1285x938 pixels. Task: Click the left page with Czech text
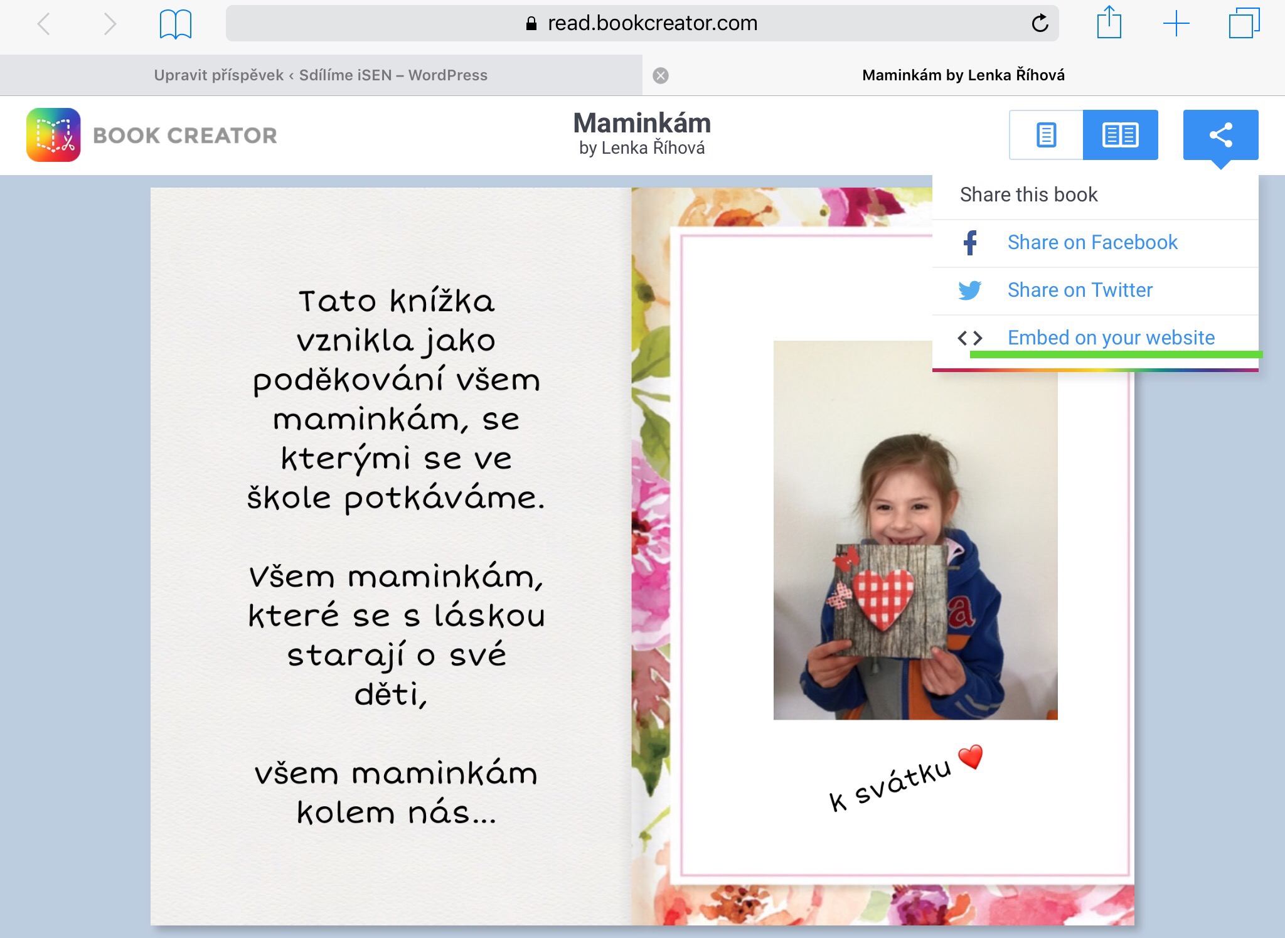point(391,556)
